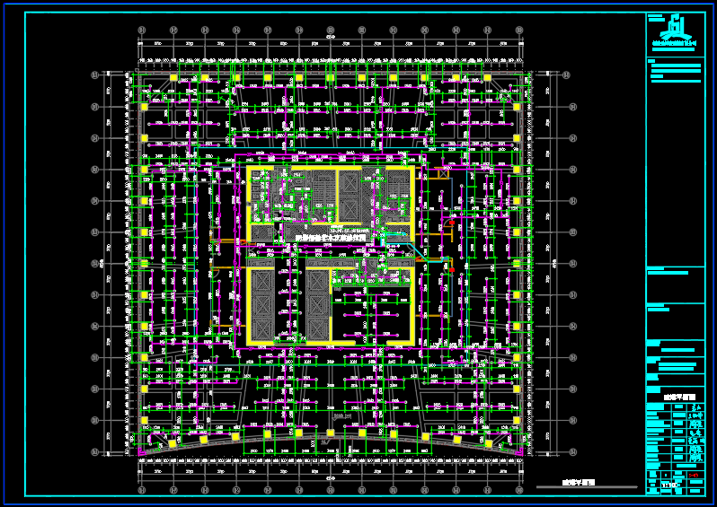Pick the topmost row axis bubble on left side
The image size is (717, 507).
coord(93,75)
